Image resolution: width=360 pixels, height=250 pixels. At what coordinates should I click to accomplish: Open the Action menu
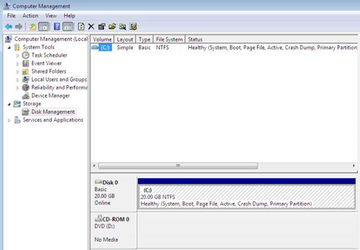click(x=30, y=16)
